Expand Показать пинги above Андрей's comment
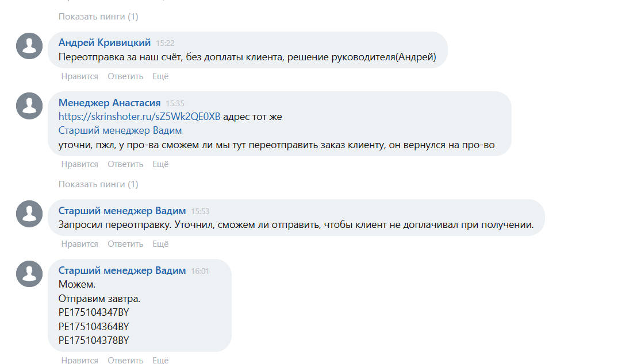The width and height of the screenshot is (618, 364). point(98,17)
